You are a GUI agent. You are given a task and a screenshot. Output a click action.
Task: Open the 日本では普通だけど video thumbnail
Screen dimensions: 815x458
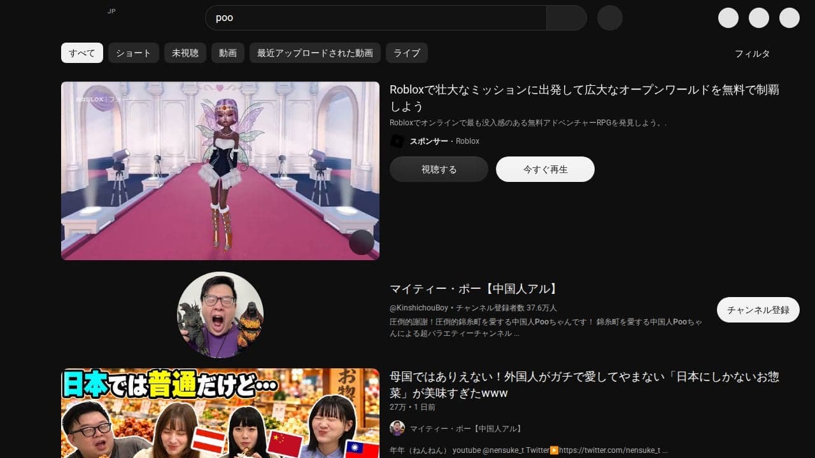pos(220,413)
